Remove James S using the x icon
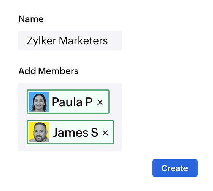The width and height of the screenshot is (213, 191). [105, 133]
